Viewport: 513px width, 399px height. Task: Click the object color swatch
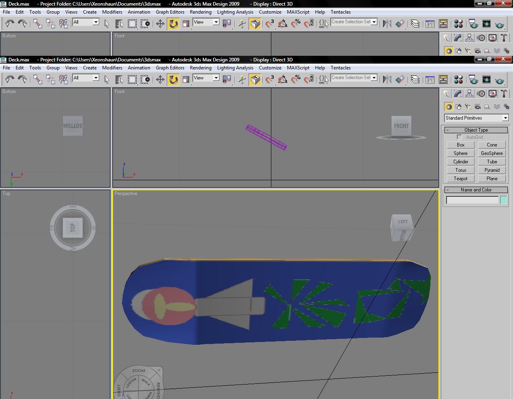click(x=504, y=200)
